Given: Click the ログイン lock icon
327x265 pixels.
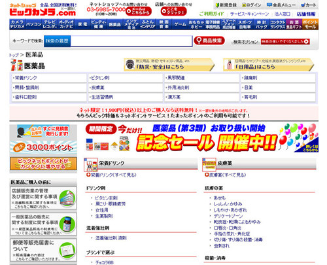Looking at the screenshot, I should point(244,5).
